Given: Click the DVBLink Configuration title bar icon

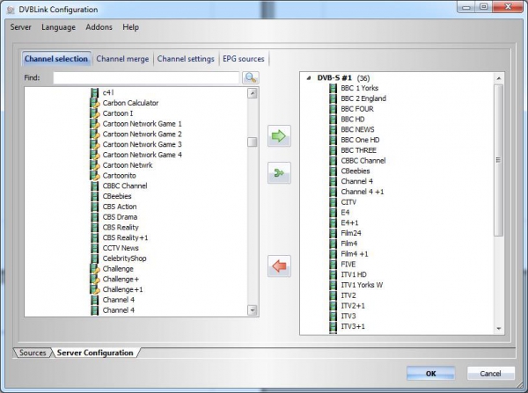Looking at the screenshot, I should tap(11, 10).
